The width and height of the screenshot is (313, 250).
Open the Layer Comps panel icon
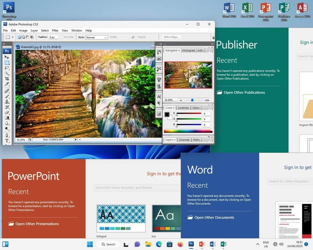tap(159, 114)
